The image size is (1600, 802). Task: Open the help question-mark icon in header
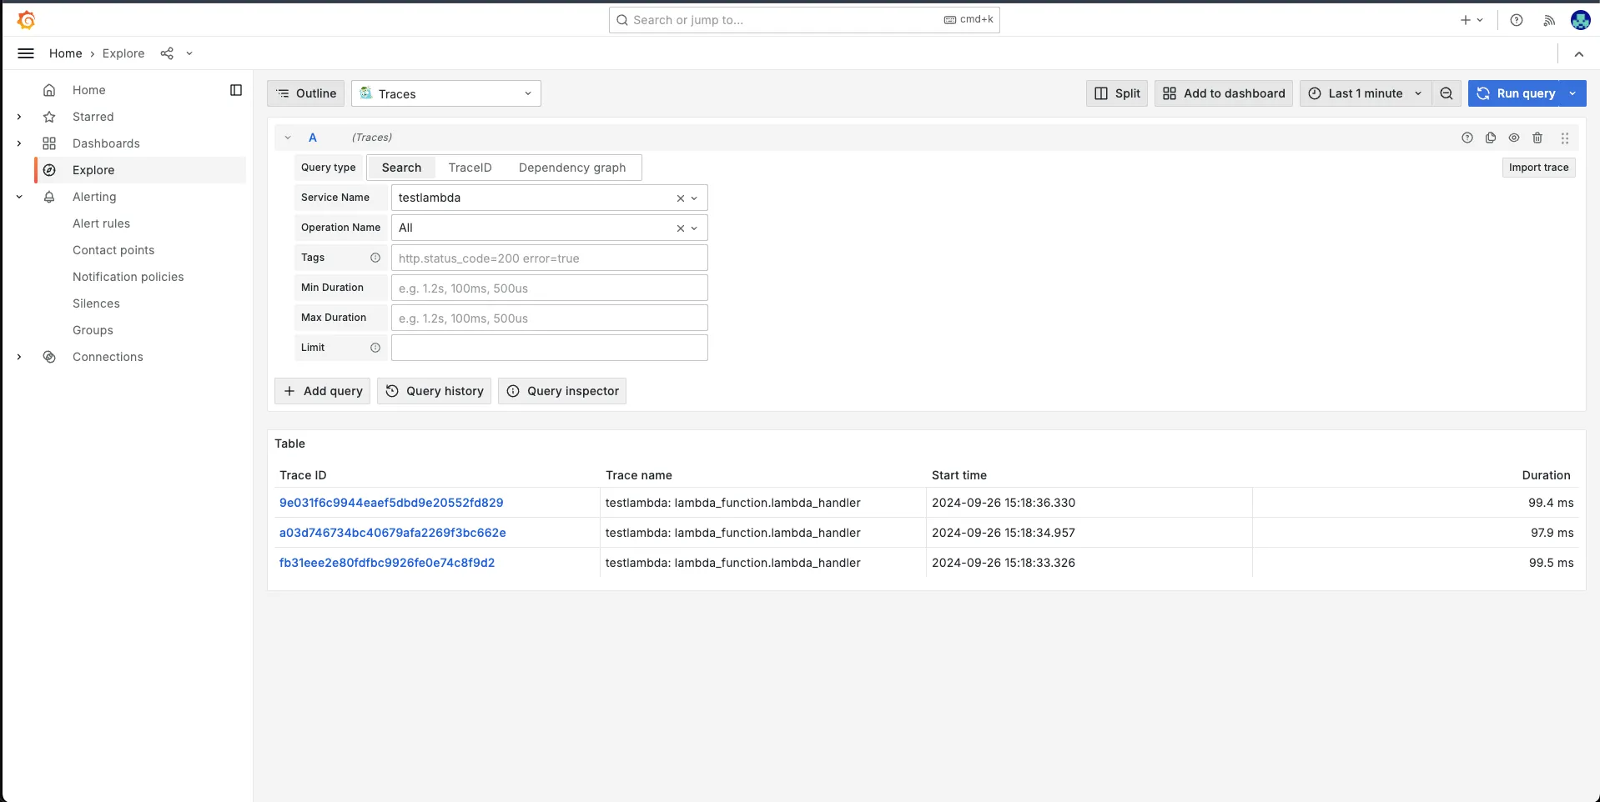pyautogui.click(x=1517, y=20)
